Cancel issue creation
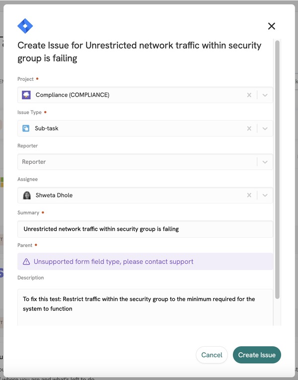Screen dimensions: 298x380 click(x=212, y=355)
